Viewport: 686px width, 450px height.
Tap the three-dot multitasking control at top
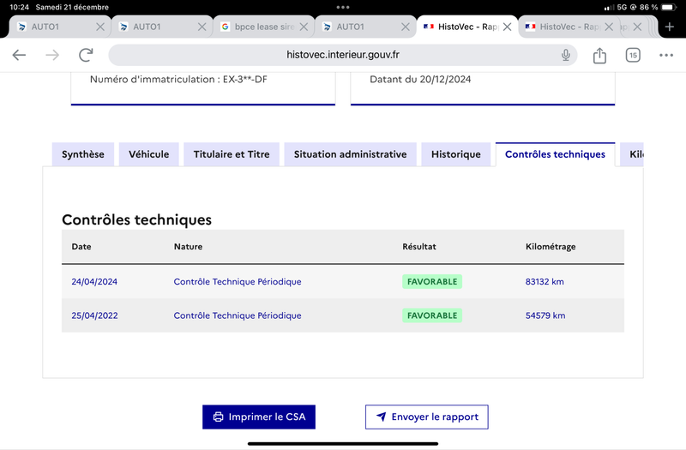pos(343,7)
